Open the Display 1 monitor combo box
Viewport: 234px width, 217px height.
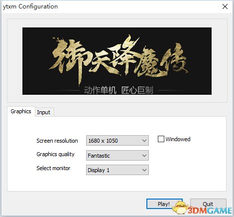[x=117, y=170]
